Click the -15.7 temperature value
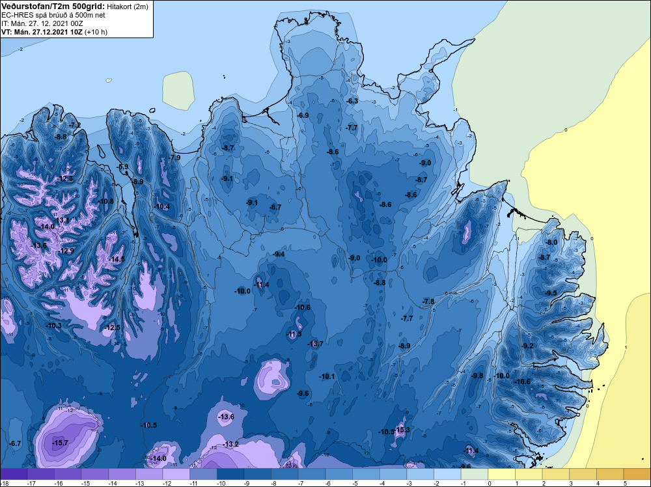Image resolution: width=651 pixels, height=487 pixels. [60, 443]
